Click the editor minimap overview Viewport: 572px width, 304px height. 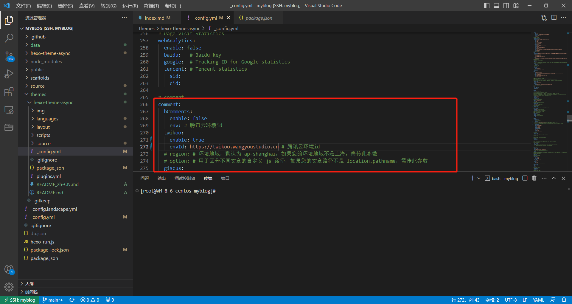pyautogui.click(x=549, y=101)
